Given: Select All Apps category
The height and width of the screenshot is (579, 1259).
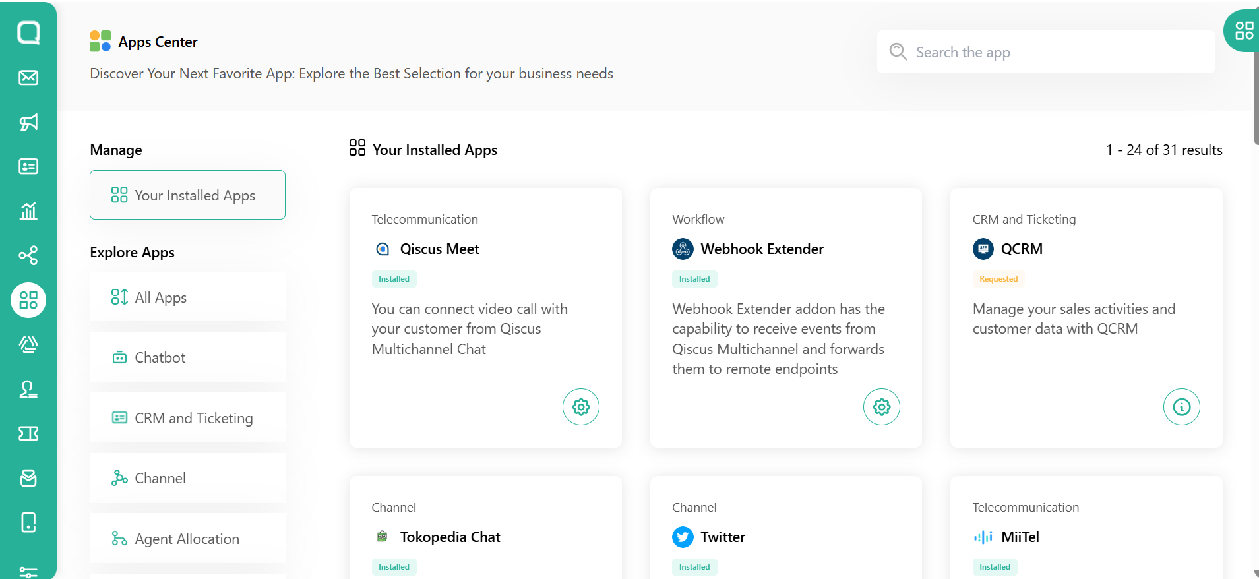Looking at the screenshot, I should tap(187, 297).
